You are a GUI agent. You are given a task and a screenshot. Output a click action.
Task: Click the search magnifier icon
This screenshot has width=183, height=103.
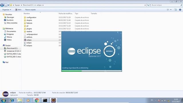(x=181, y=5)
